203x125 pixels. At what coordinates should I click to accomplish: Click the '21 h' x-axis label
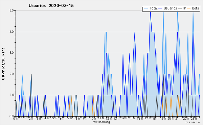click(179, 119)
